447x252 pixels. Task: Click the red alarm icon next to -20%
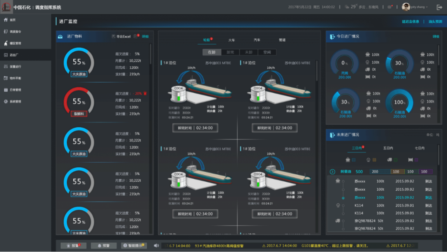[x=145, y=94]
